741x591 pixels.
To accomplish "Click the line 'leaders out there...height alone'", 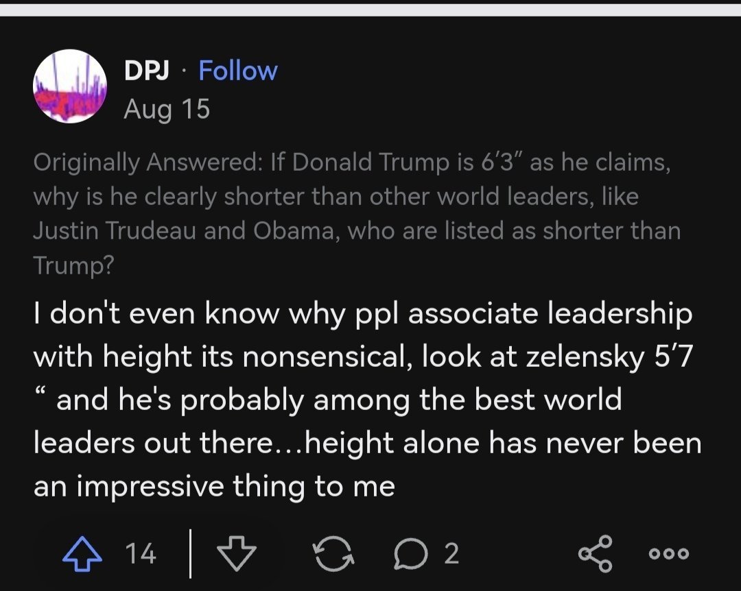I will [367, 444].
